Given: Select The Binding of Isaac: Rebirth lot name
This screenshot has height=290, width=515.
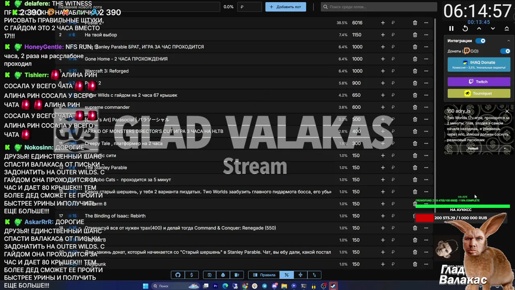Looking at the screenshot, I should point(115,216).
